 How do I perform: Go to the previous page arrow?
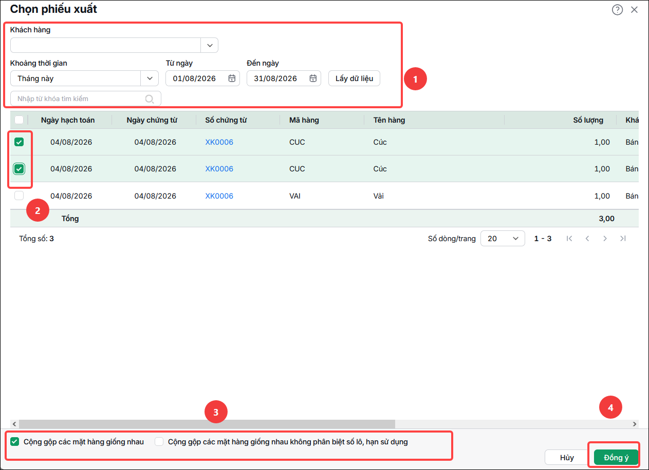click(x=587, y=239)
